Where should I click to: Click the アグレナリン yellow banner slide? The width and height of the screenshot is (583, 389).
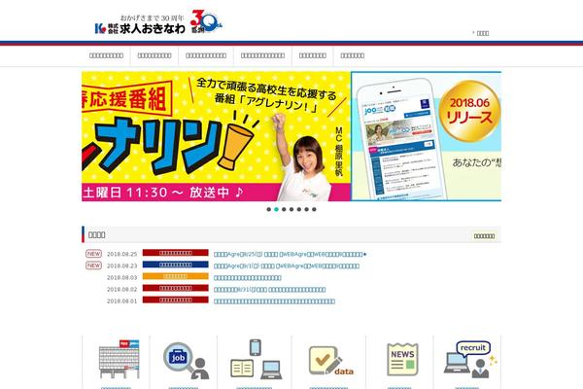pyautogui.click(x=216, y=136)
